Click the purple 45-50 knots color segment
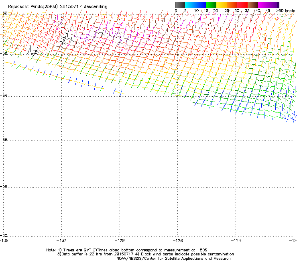The image size is (297, 261). (x=274, y=5)
